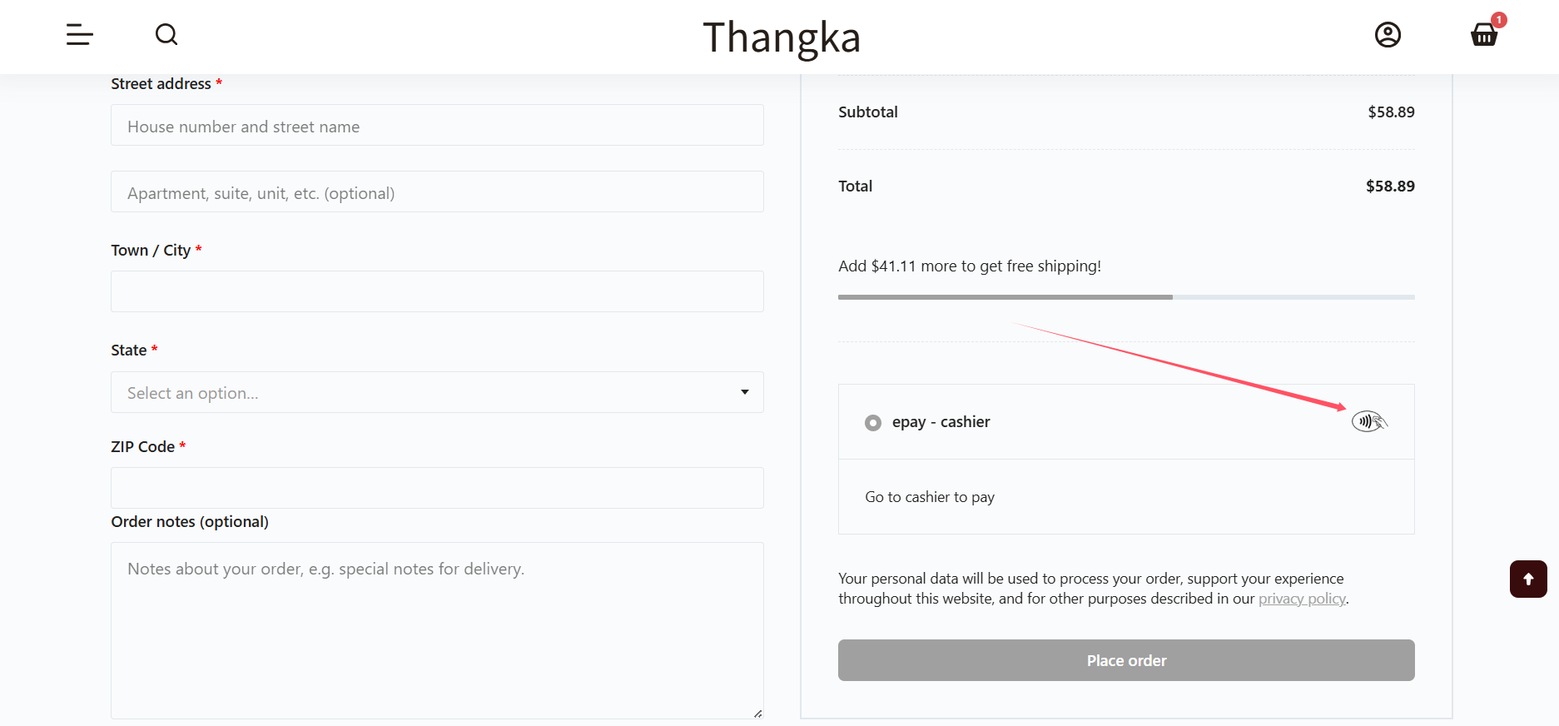The image size is (1559, 726).
Task: Click the Thangka site logo
Action: tap(781, 37)
